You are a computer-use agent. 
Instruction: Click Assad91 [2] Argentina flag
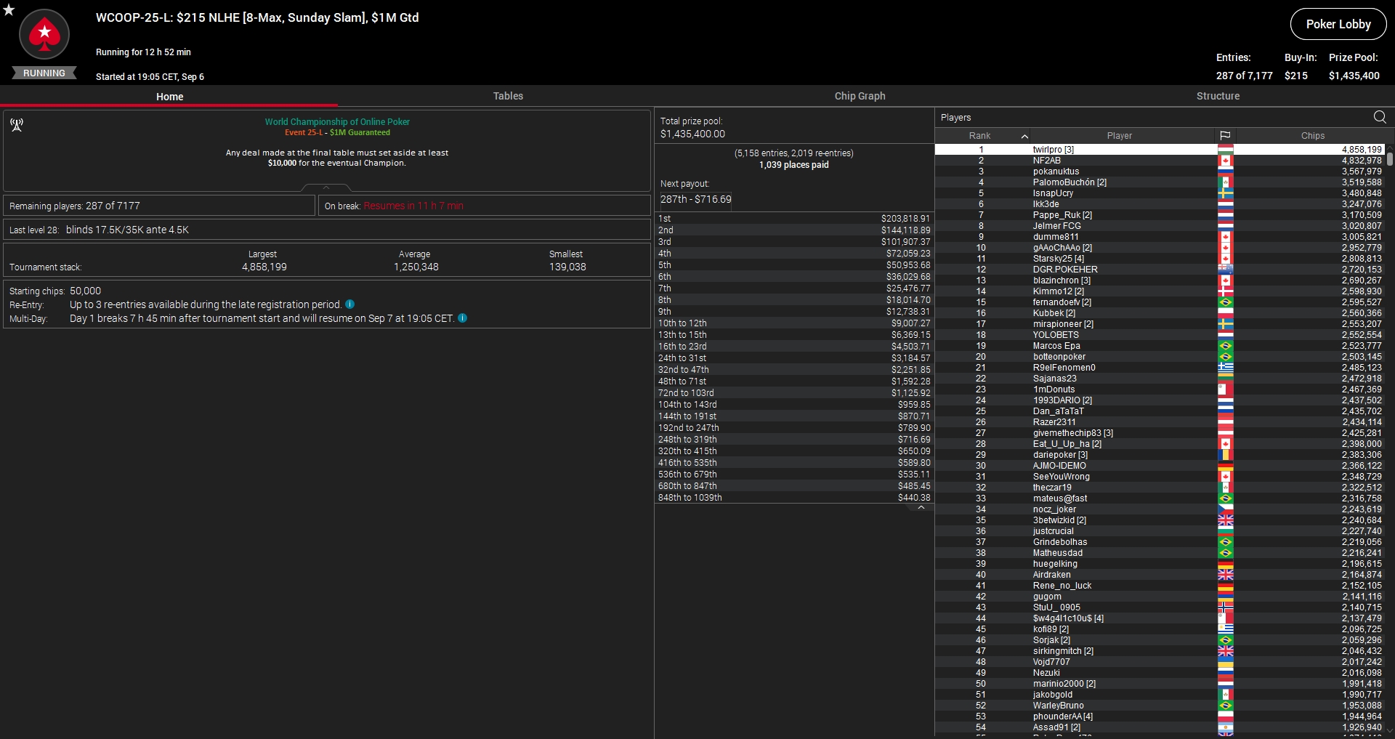(1226, 727)
